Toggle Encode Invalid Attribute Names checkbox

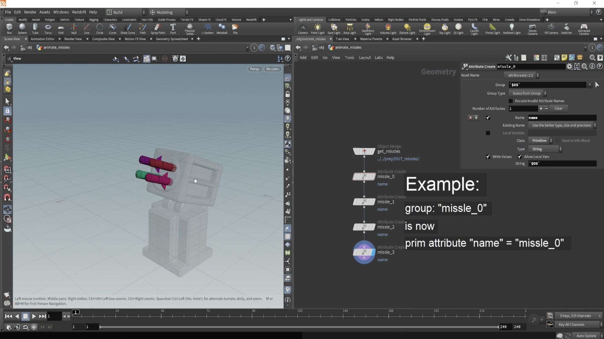coord(511,101)
